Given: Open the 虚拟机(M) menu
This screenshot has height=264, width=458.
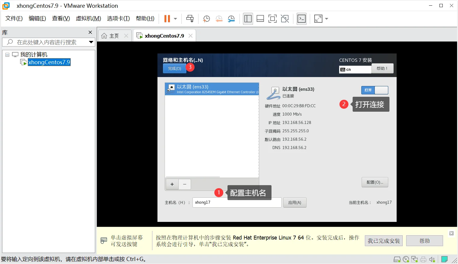Looking at the screenshot, I should click(x=88, y=19).
